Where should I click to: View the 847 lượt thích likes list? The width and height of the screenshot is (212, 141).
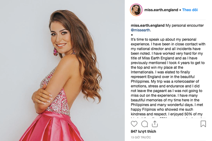point(143,131)
